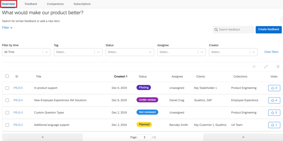The width and height of the screenshot is (283, 141).
Task: Check the box for PRJ3-2 row
Action: point(7,125)
